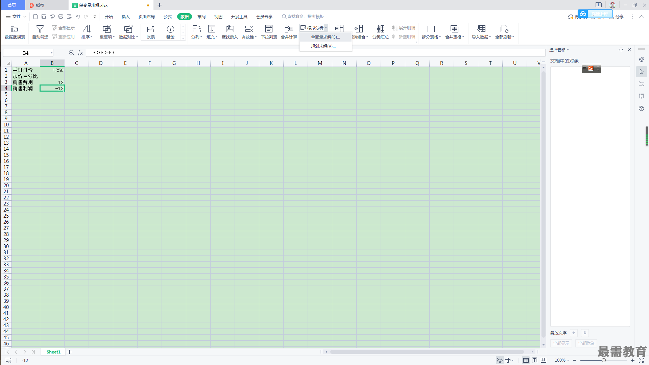Image resolution: width=649 pixels, height=365 pixels.
Task: Open the 模拟分析 what-if analysis dropdown
Action: pyautogui.click(x=314, y=28)
